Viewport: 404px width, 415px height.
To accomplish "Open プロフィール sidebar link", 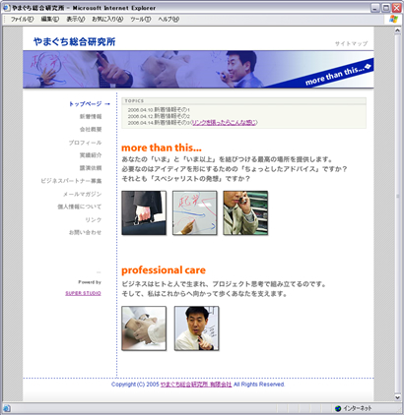I will point(85,143).
